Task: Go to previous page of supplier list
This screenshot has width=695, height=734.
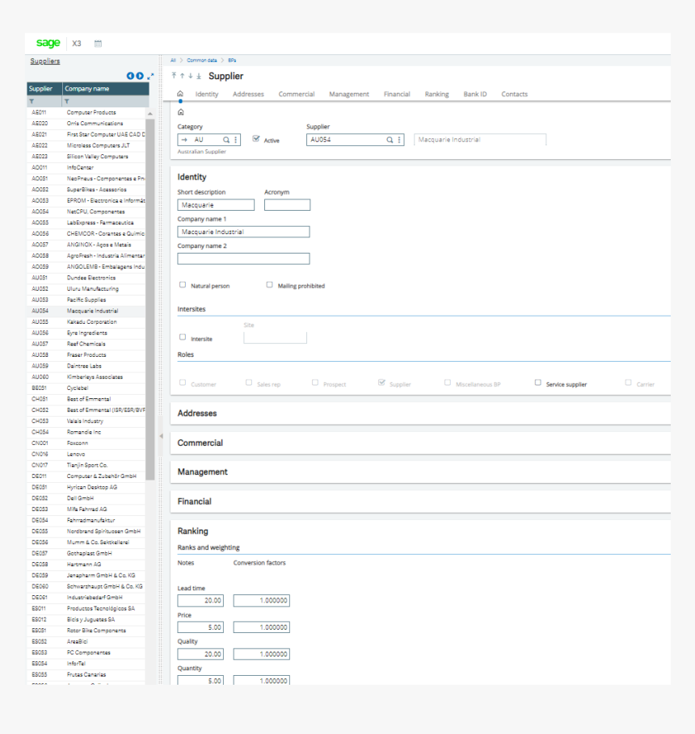Action: (x=130, y=76)
